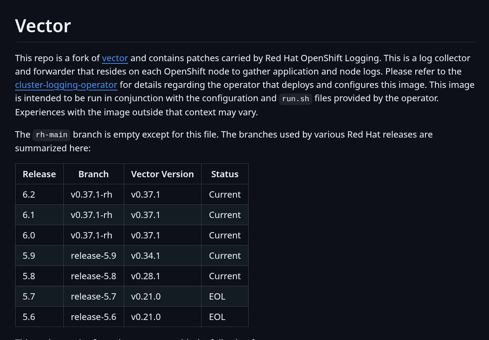Click the Current status for release 6.0
489x340 pixels.
click(x=224, y=235)
